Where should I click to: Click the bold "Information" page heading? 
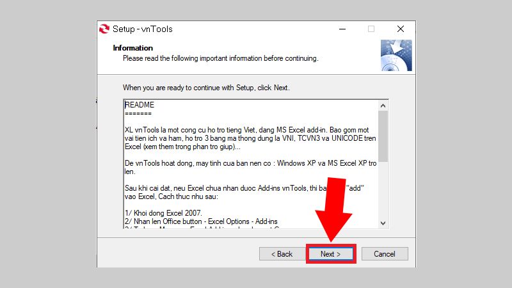(x=133, y=48)
